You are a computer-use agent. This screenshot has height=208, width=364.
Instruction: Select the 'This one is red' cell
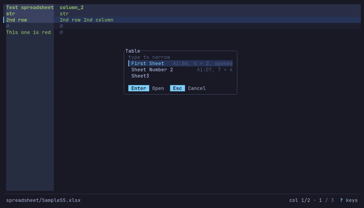tap(28, 32)
